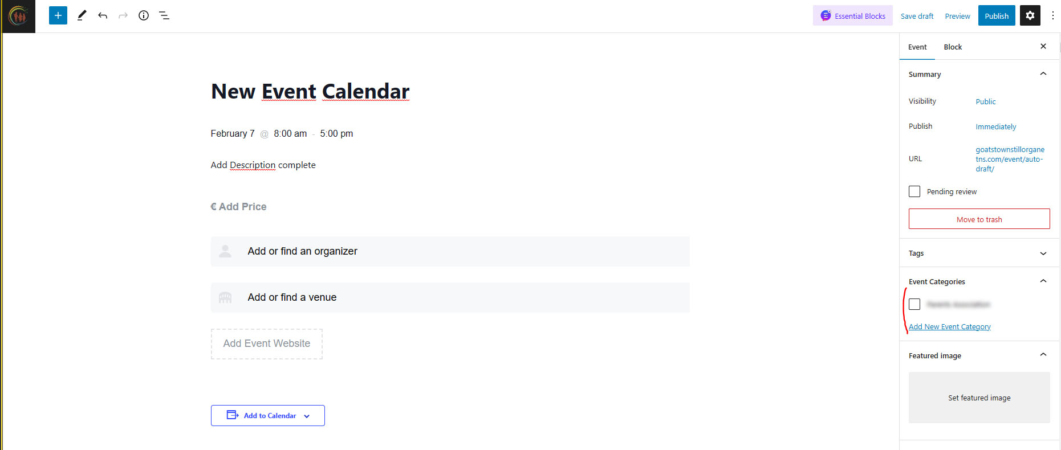
Task: Click the Add Event Website field
Action: (267, 343)
